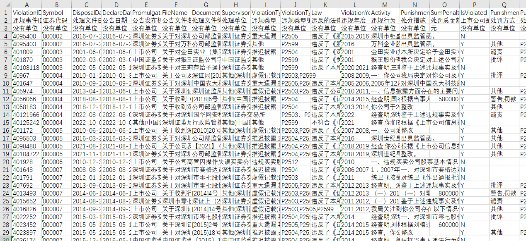
Task: Click document number [2015]2号
Action: pos(206,225)
